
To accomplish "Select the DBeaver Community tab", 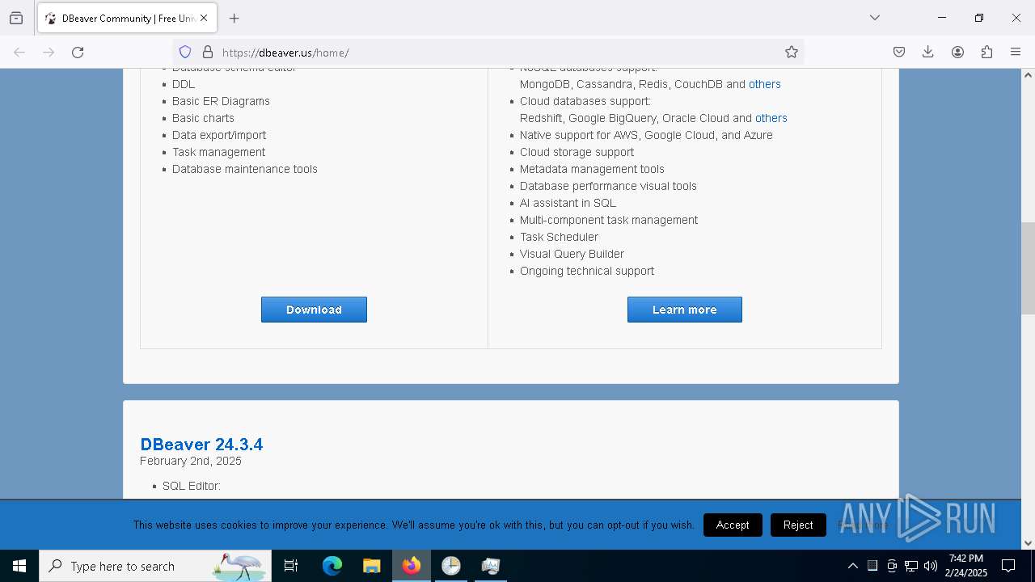I will click(x=126, y=18).
